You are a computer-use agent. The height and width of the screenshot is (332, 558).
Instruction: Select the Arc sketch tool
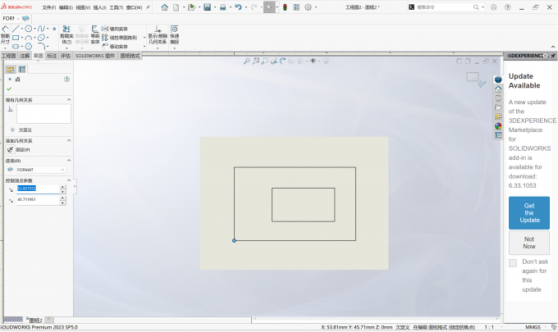pyautogui.click(x=29, y=38)
